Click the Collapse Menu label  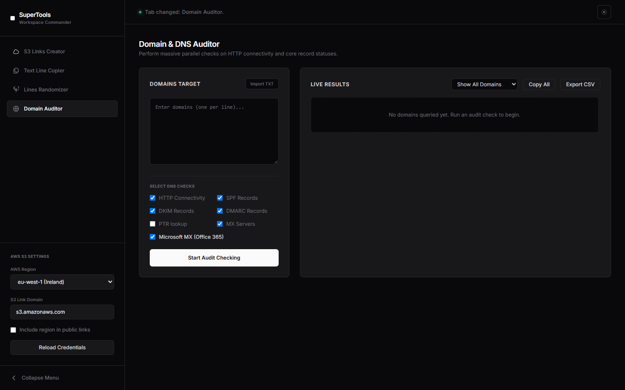[x=40, y=378]
